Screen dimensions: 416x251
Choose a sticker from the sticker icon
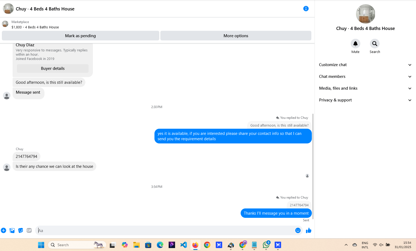pos(21,230)
